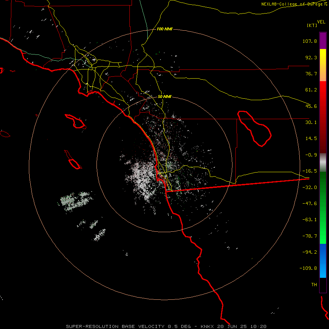
Task: Click the 45.6 legend value
Action: [311, 106]
